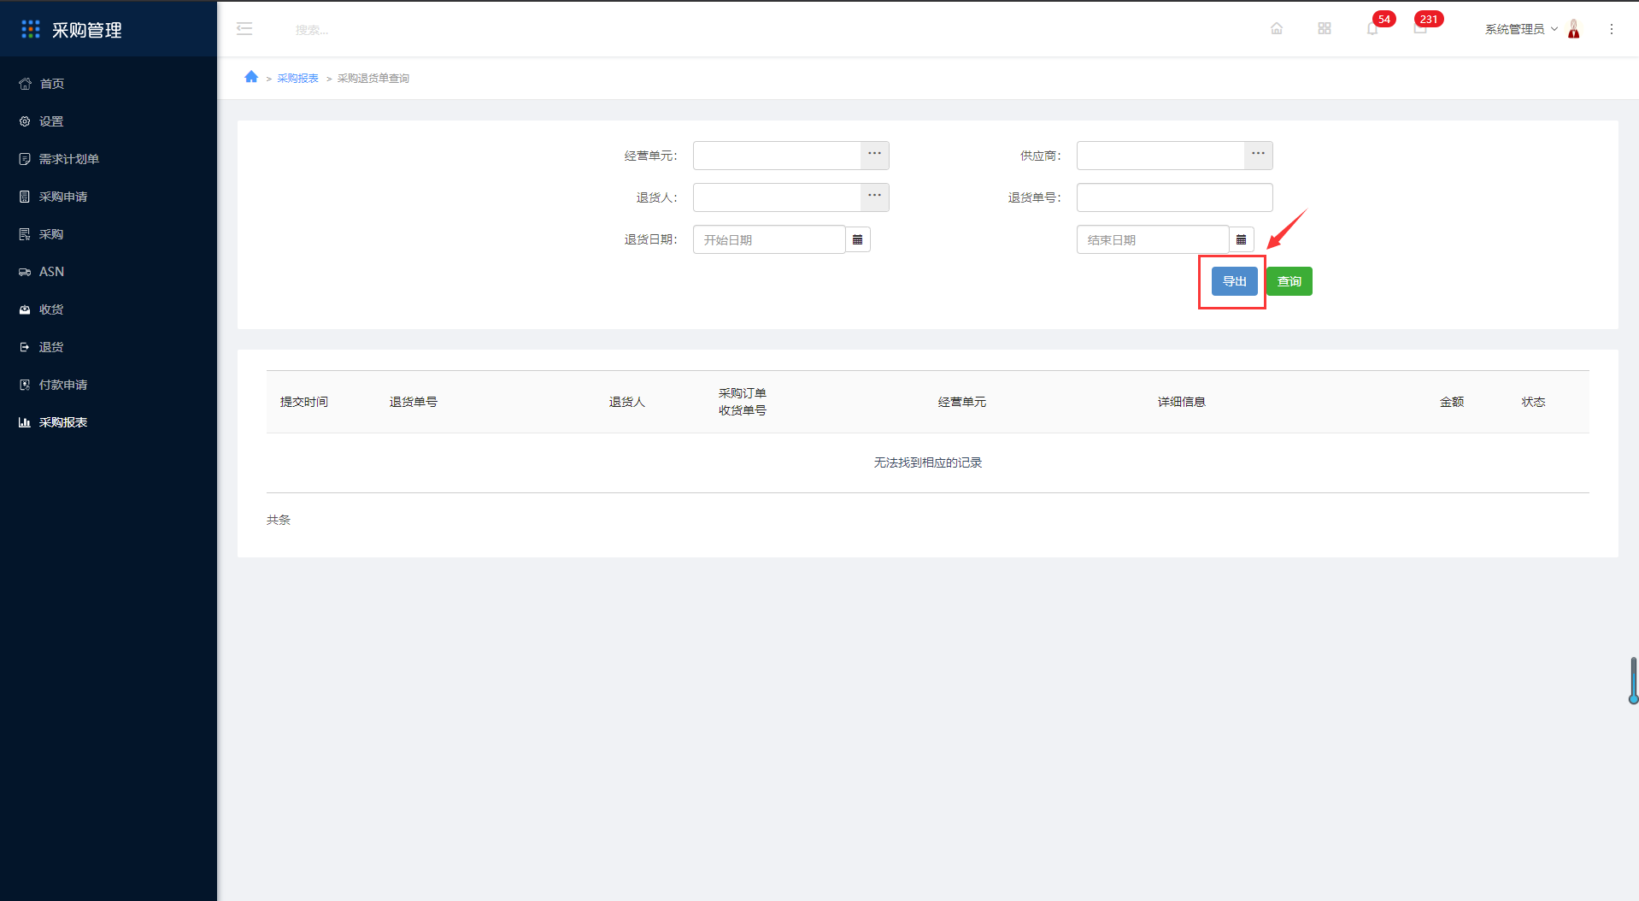Click the 退货人 input field
1639x901 pixels.
click(777, 197)
